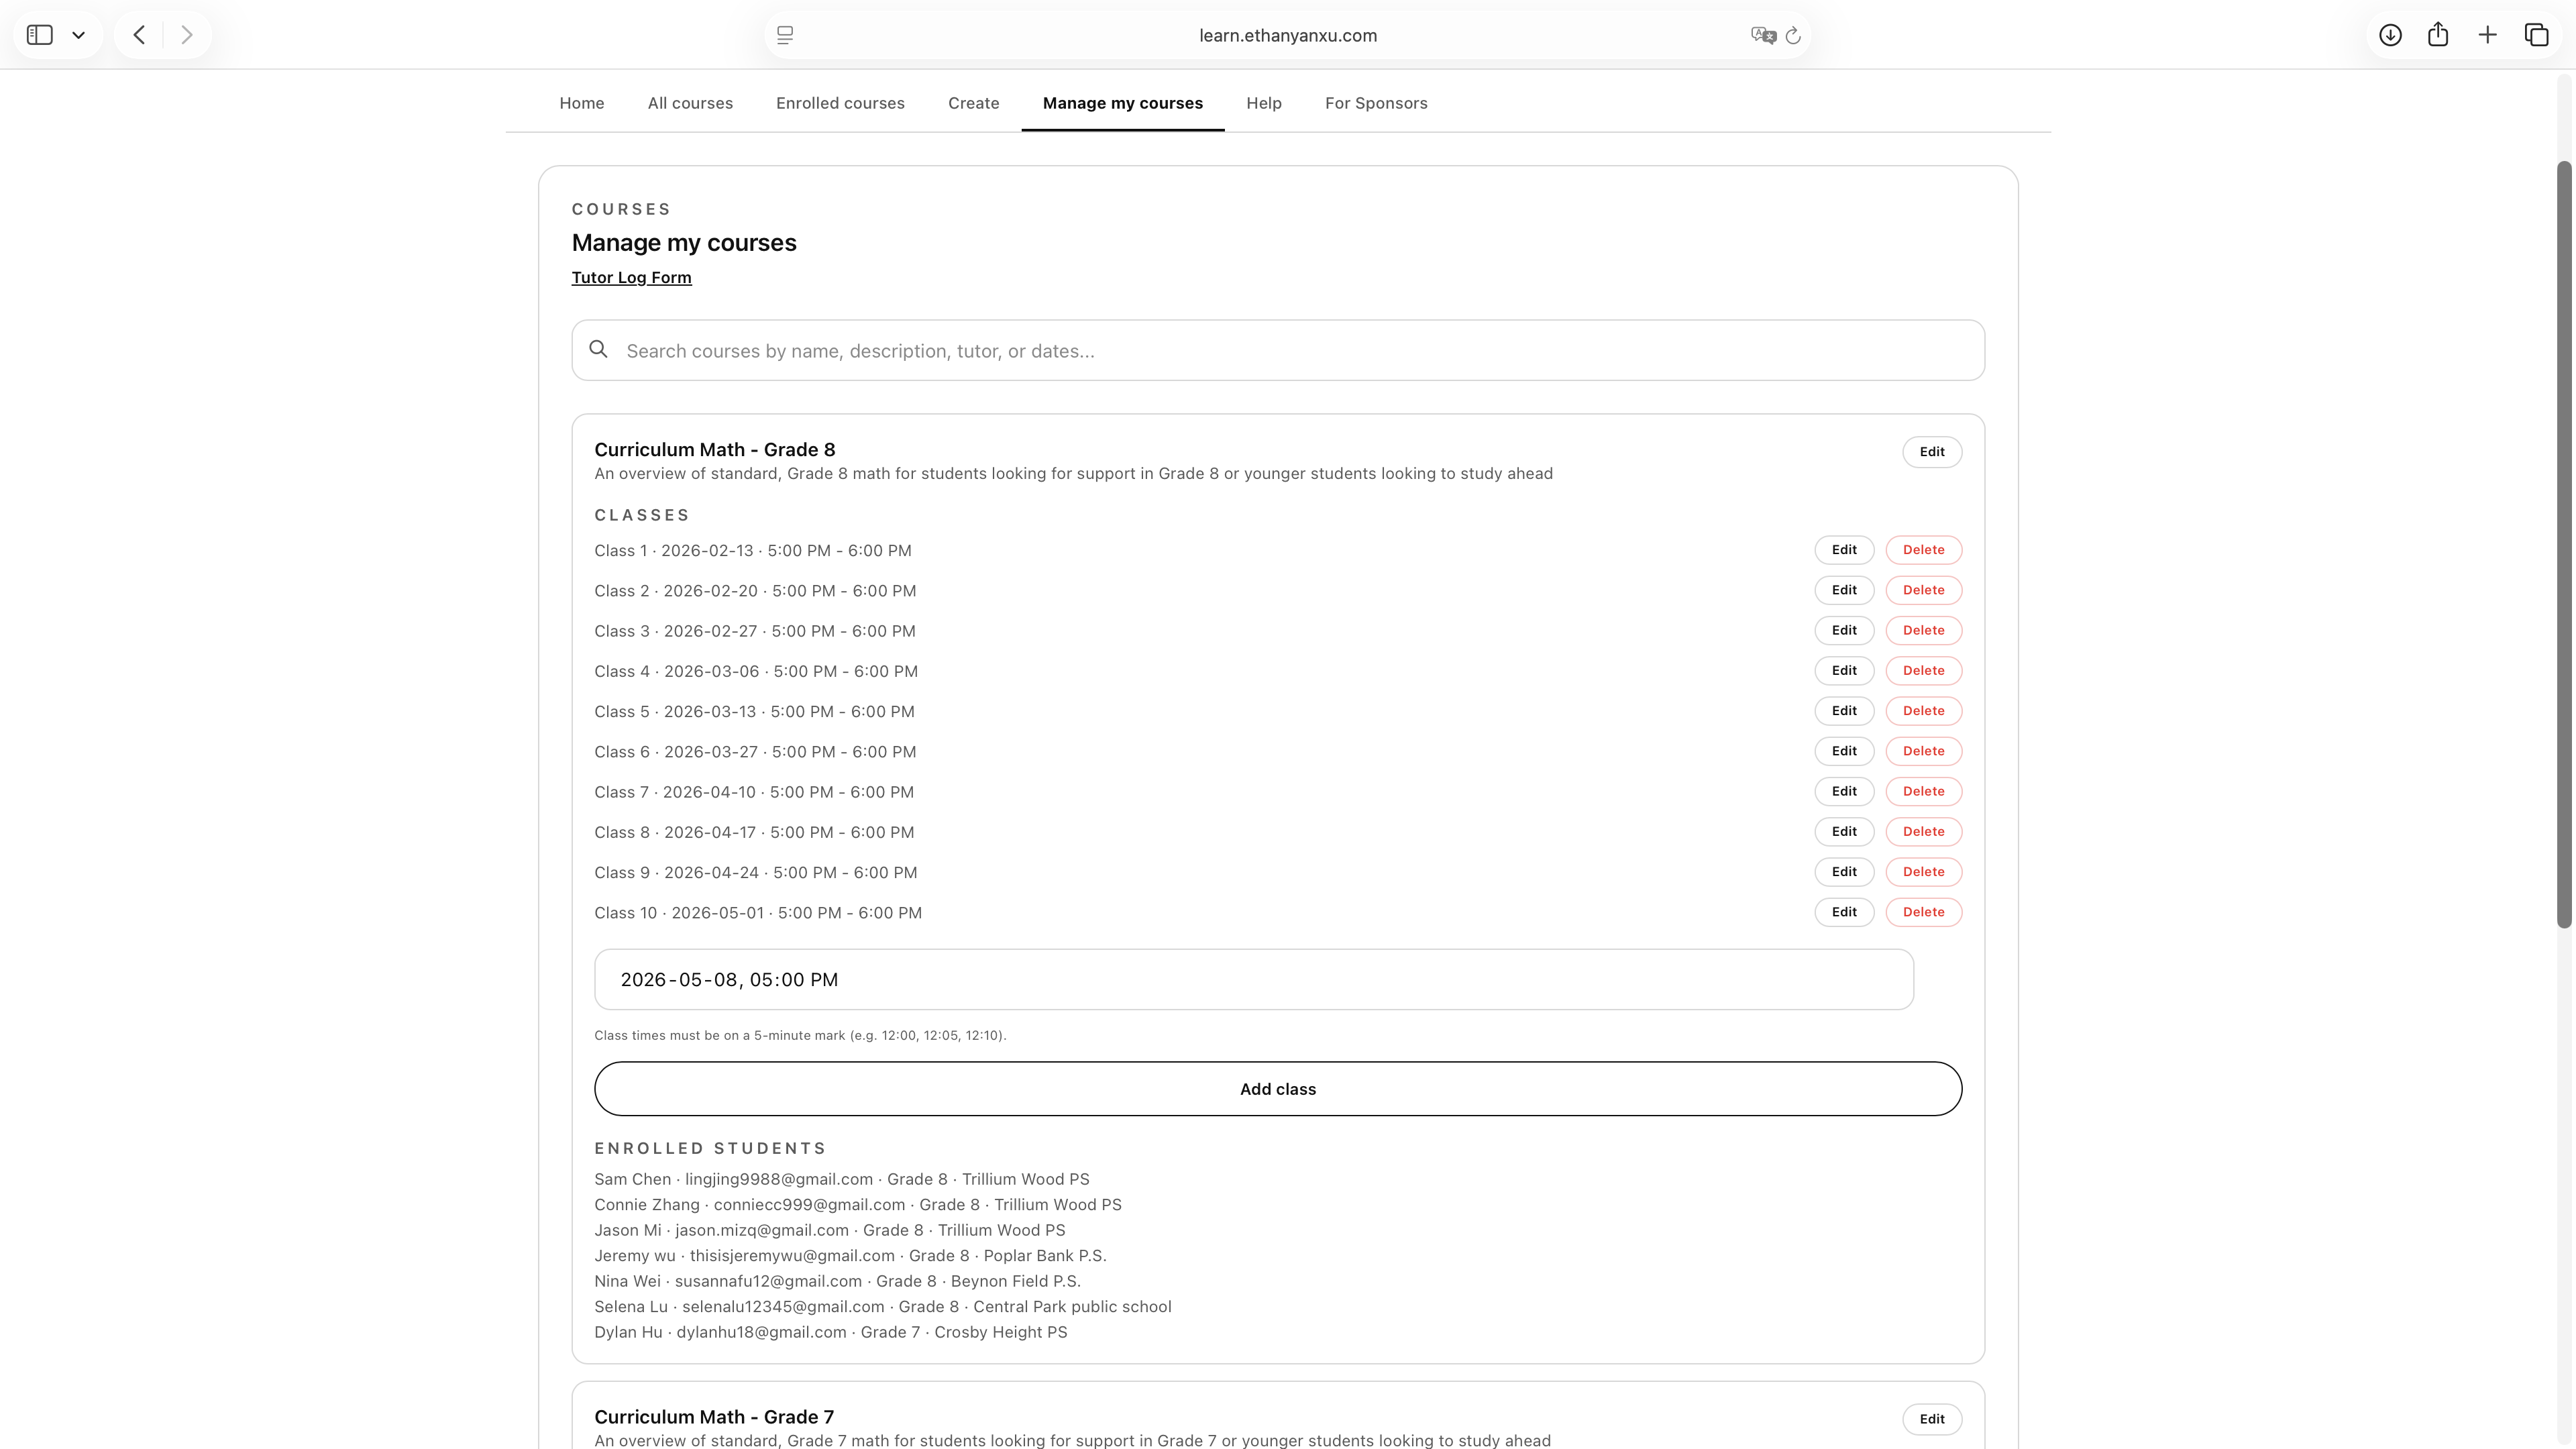Switch to the Create tab
The image size is (2576, 1449).
pos(972,103)
